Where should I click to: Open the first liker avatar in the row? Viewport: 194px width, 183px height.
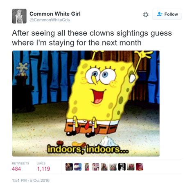(x=69, y=167)
